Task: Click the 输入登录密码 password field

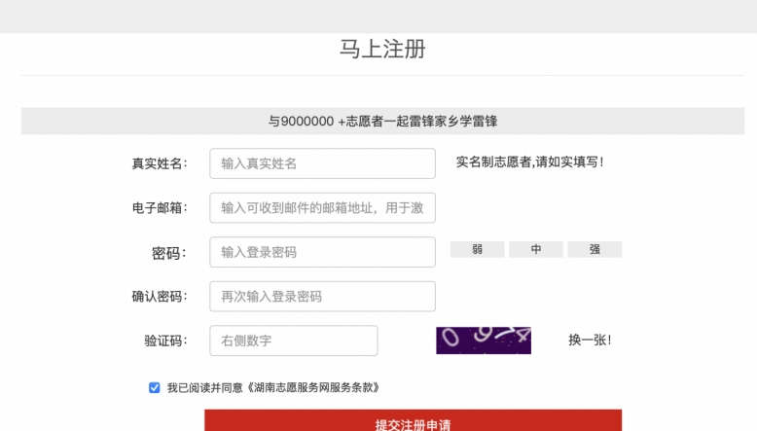Action: (322, 252)
